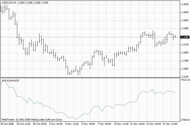The height and width of the screenshot is (126, 190).
Task: Select the 28 Oct 2008 date label
Action: click(7, 124)
